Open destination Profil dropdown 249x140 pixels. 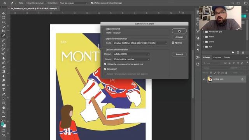(140, 43)
